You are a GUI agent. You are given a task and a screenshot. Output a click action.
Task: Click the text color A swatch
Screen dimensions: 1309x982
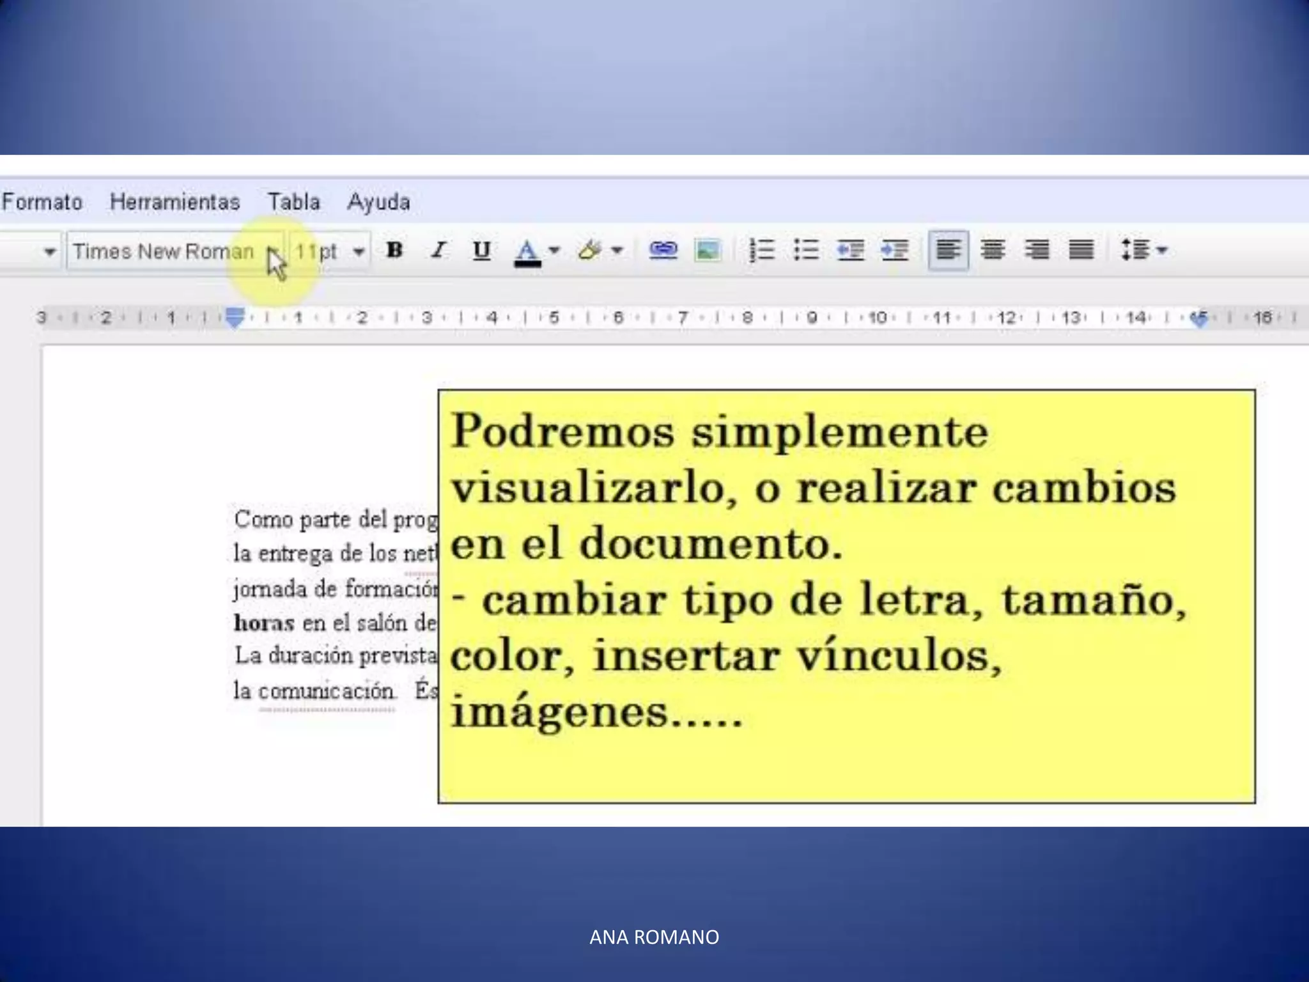(527, 251)
